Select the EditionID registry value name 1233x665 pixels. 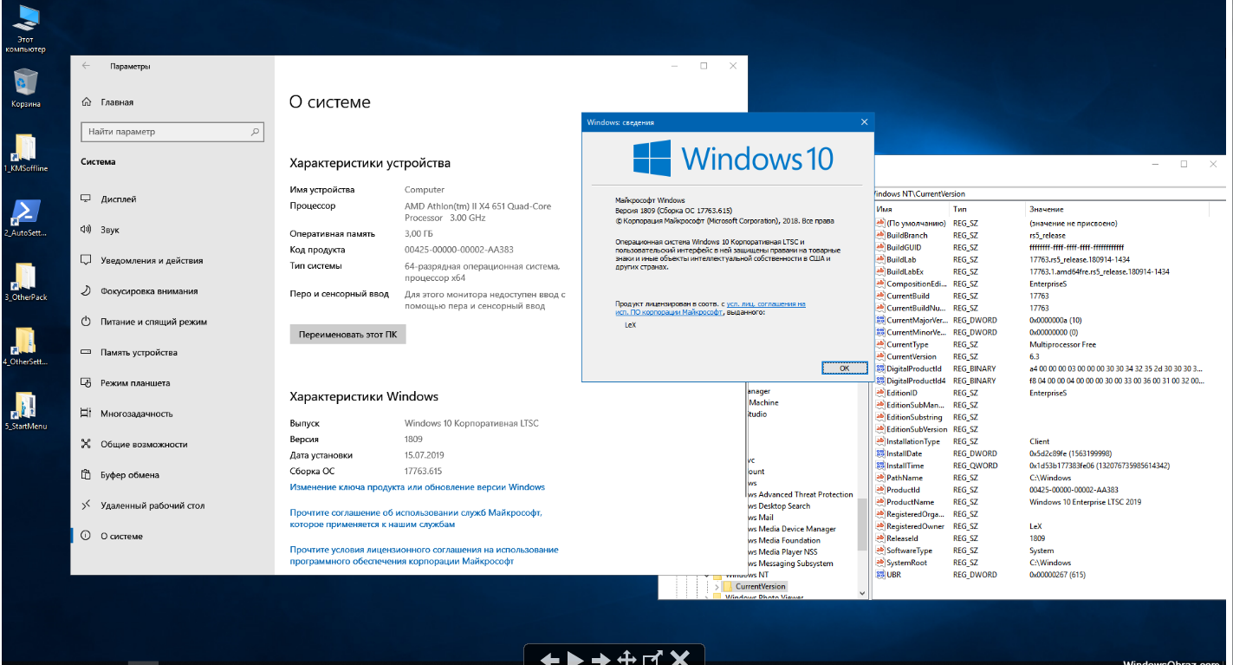coord(902,393)
